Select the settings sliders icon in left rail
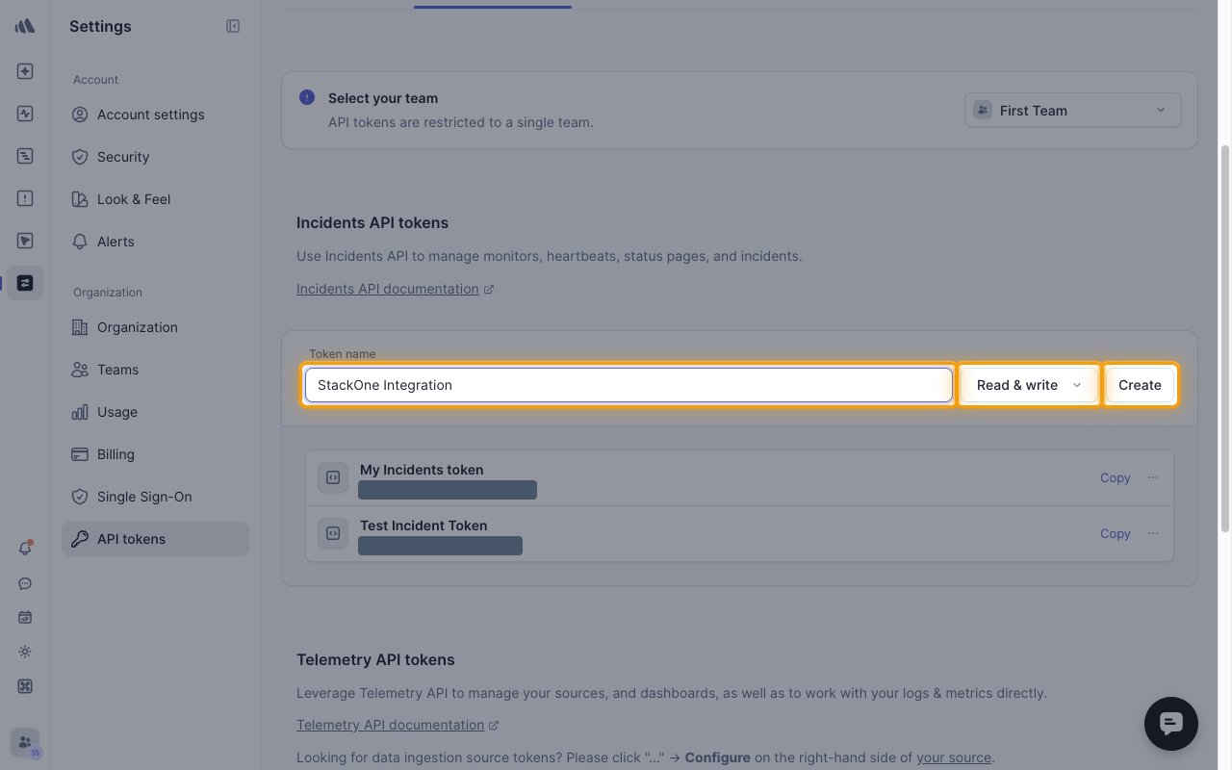The height and width of the screenshot is (770, 1232). pyautogui.click(x=25, y=283)
